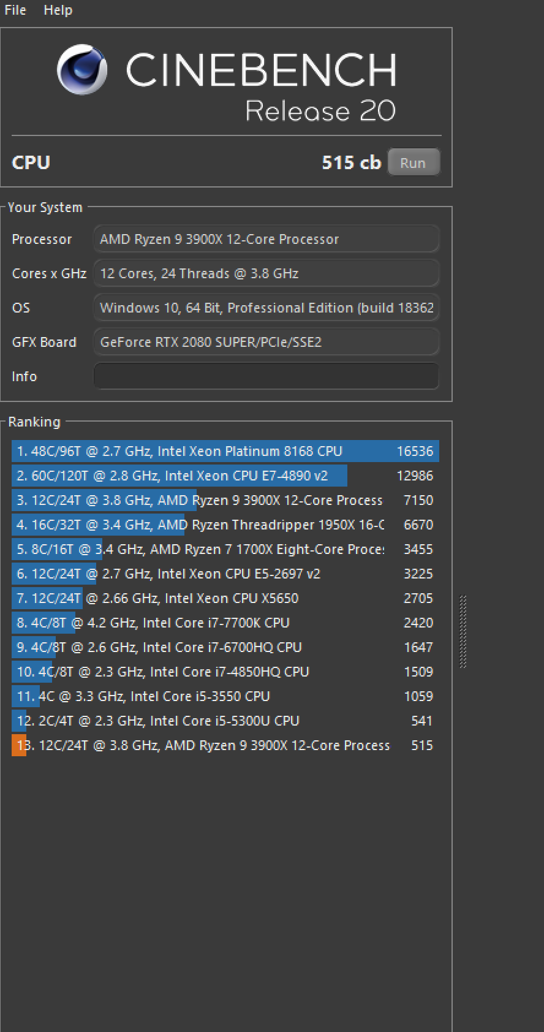Click the Info input field
The height and width of the screenshot is (1032, 544).
(x=266, y=376)
